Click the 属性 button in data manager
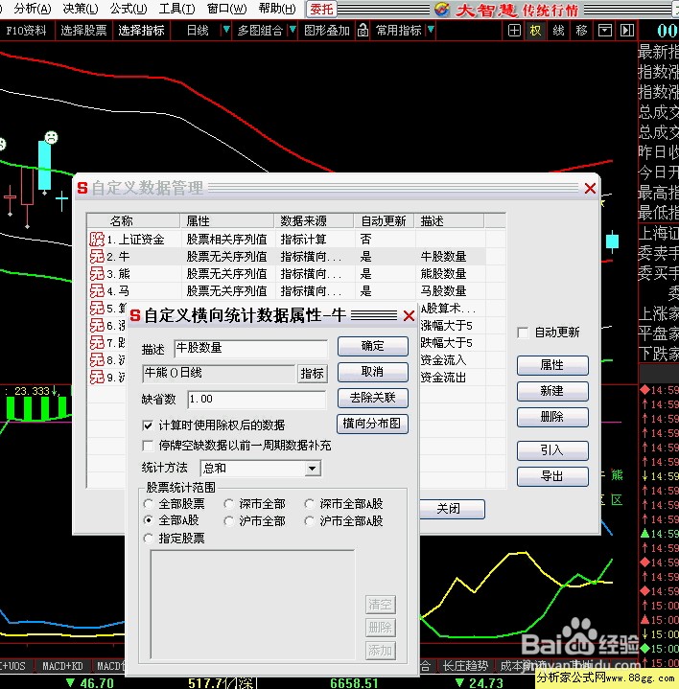 [x=552, y=365]
